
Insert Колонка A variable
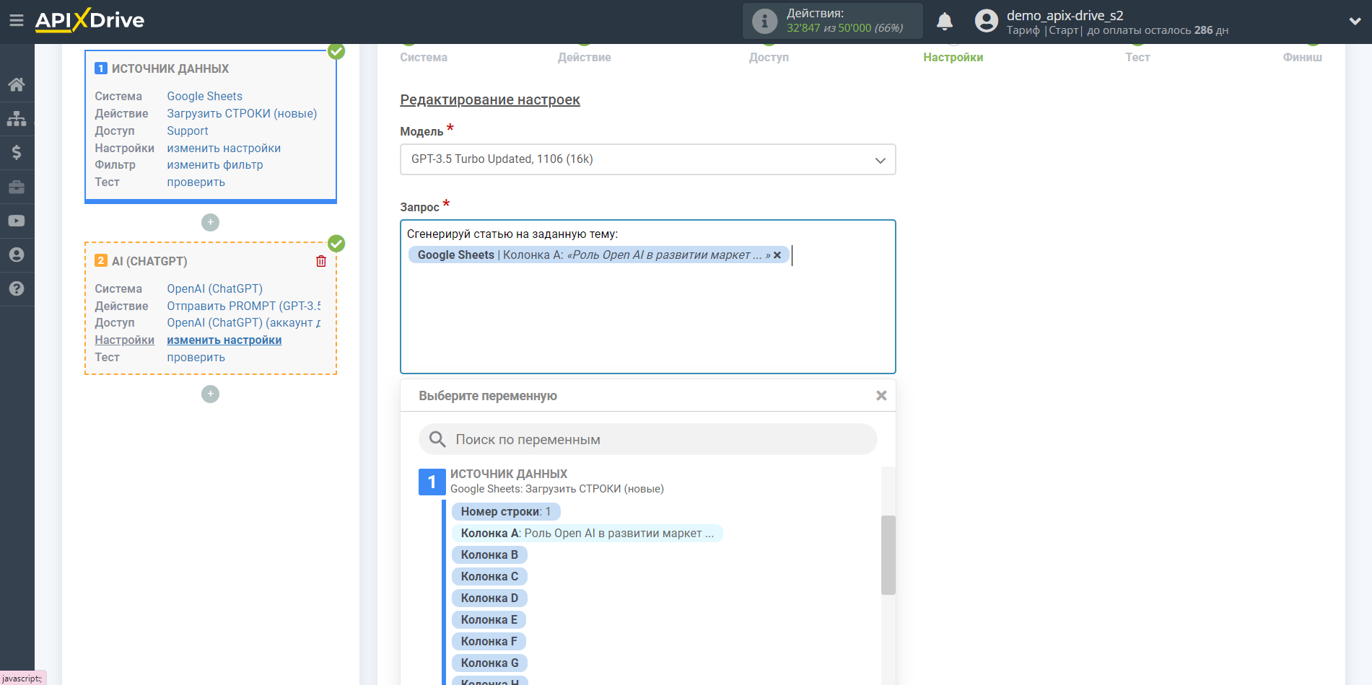click(x=587, y=533)
